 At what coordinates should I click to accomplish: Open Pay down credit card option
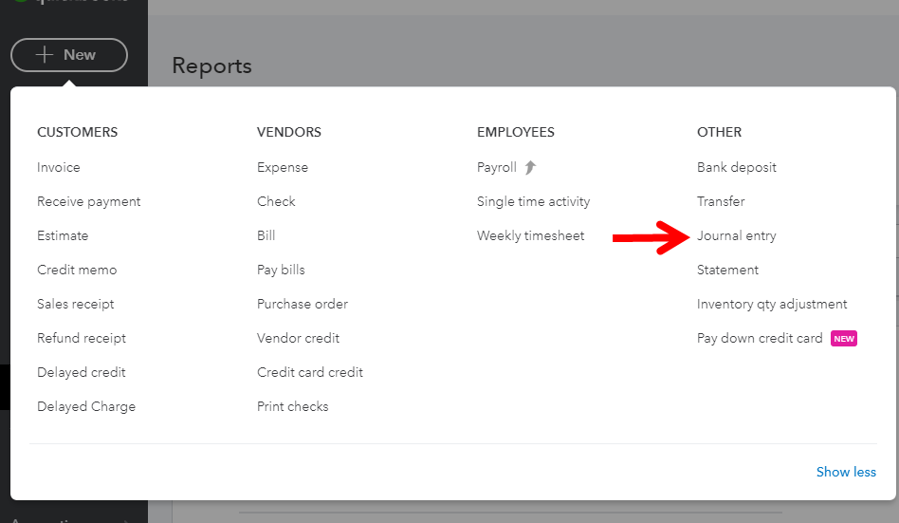tap(760, 338)
